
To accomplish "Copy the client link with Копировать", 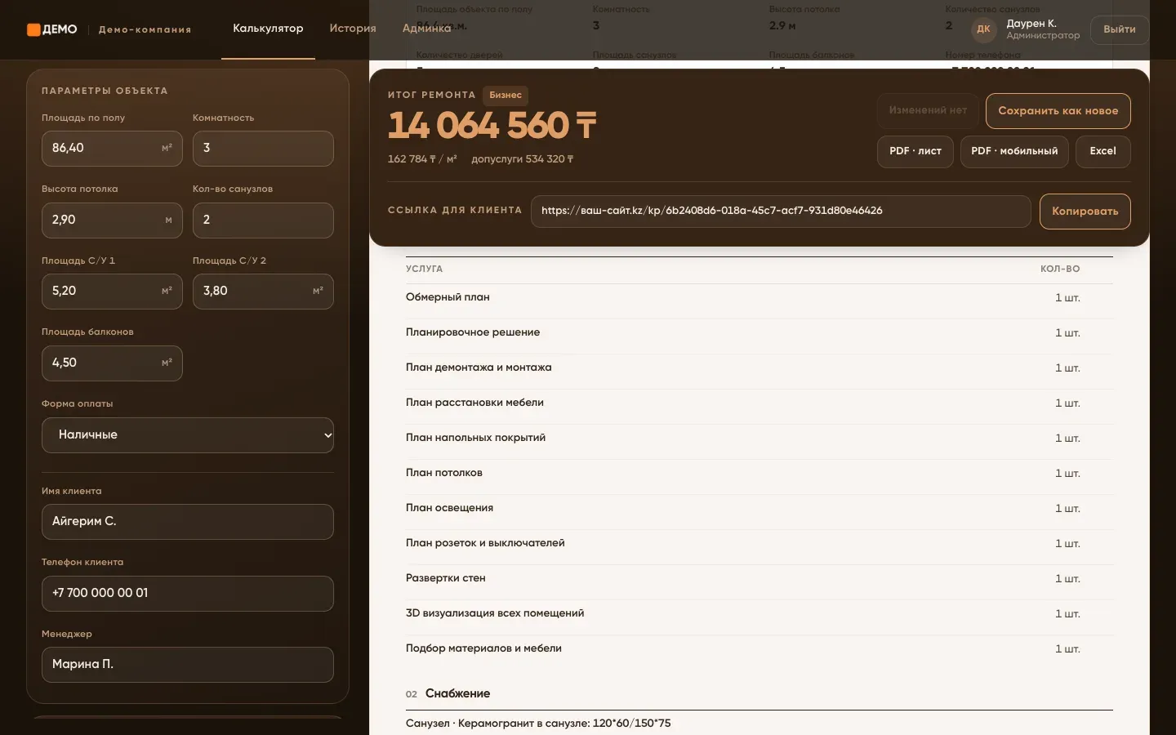I will [1085, 212].
